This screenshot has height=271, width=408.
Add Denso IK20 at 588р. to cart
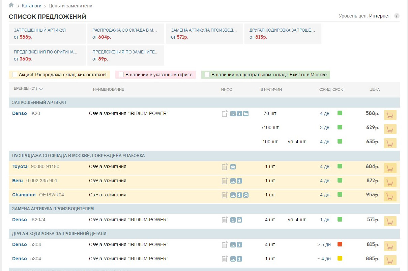tap(390, 115)
